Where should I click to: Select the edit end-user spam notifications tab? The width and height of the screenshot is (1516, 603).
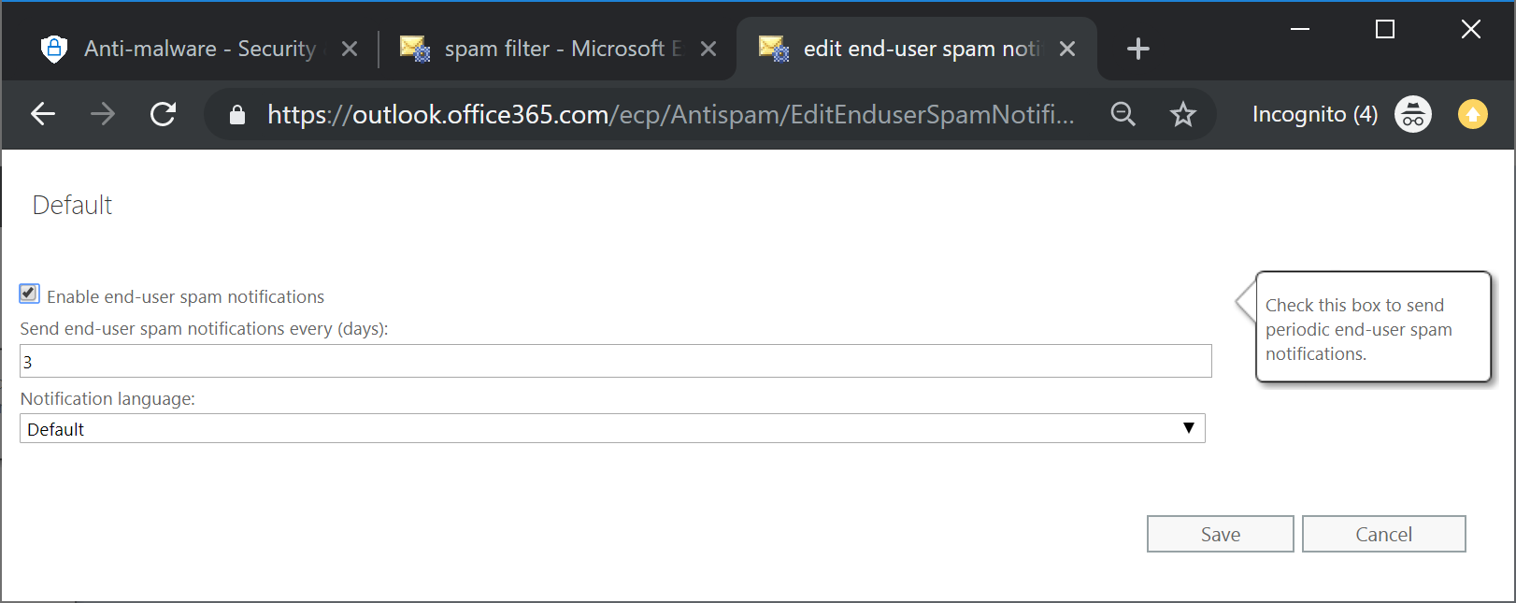(x=916, y=49)
